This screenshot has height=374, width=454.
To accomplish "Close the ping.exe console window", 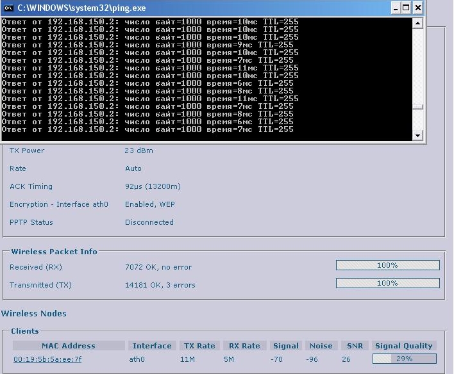I will click(x=418, y=8).
